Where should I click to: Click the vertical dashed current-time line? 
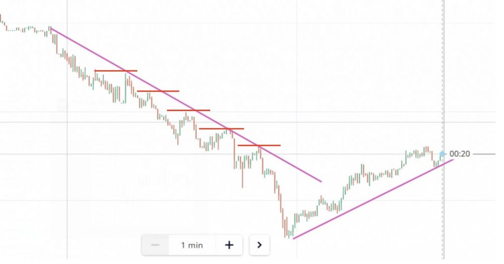click(x=443, y=74)
